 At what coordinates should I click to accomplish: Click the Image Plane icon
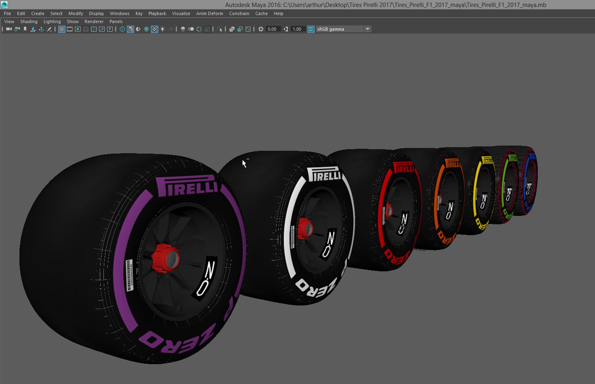33,29
